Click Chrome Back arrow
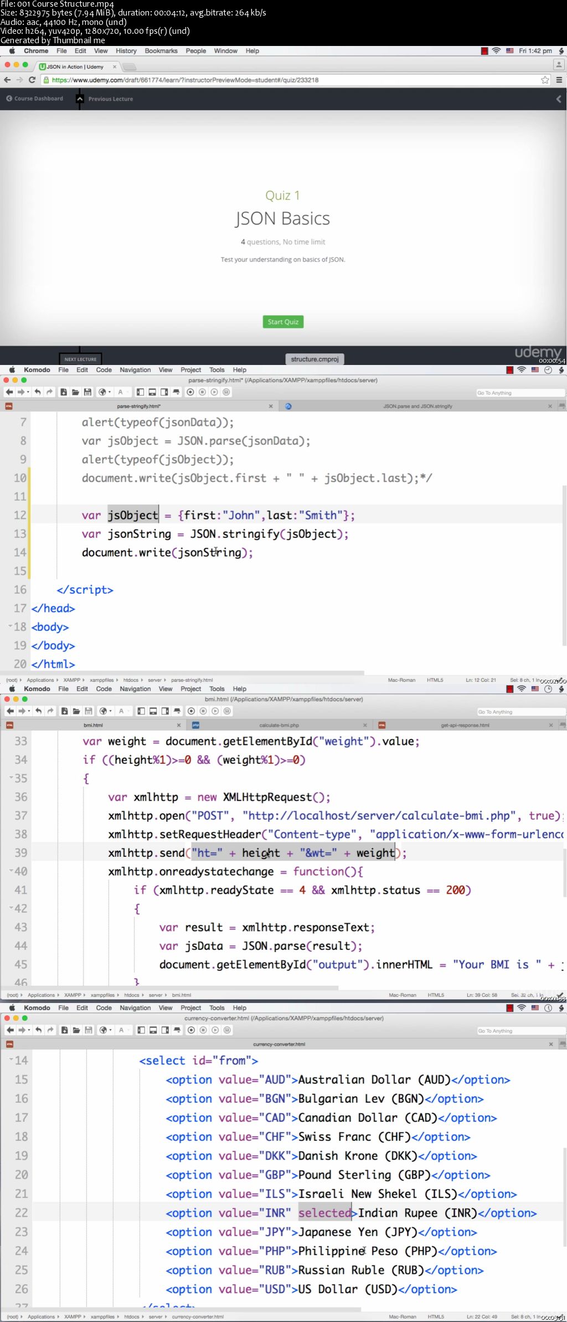The image size is (567, 1322). point(7,80)
